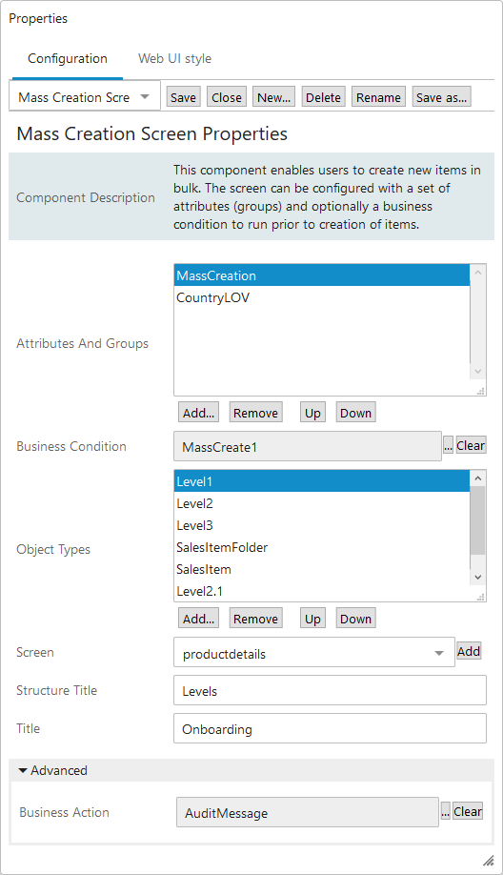Select CountryLOV in Attributes And Groups
Image resolution: width=503 pixels, height=875 pixels.
322,298
